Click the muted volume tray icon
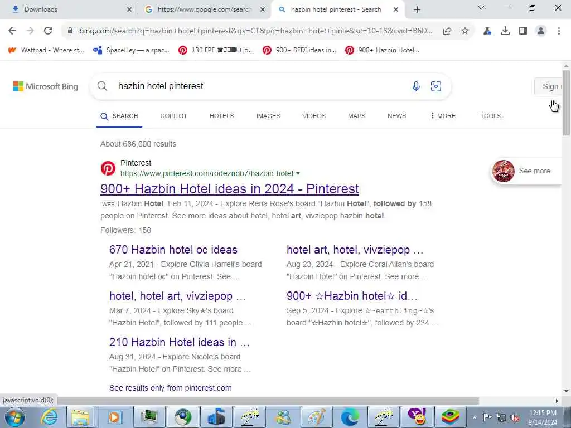 tap(515, 417)
